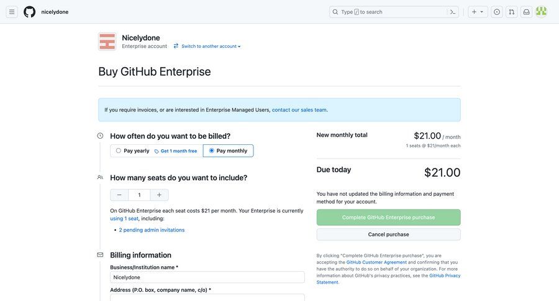Click the Cancel purchase button

pyautogui.click(x=389, y=234)
